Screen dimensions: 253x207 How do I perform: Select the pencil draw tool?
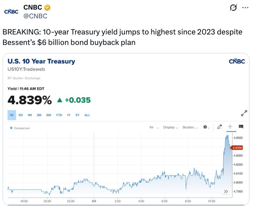pyautogui.click(x=219, y=127)
